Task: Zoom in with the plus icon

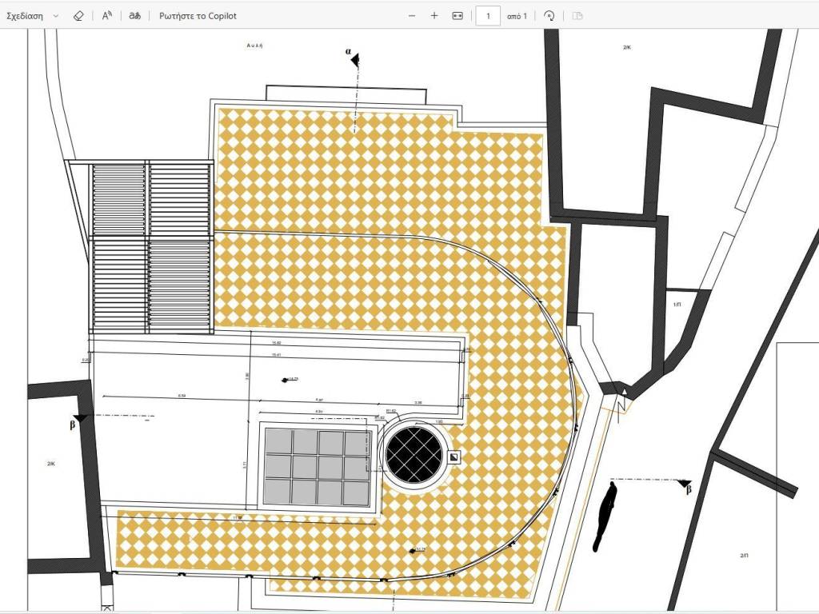Action: (434, 15)
